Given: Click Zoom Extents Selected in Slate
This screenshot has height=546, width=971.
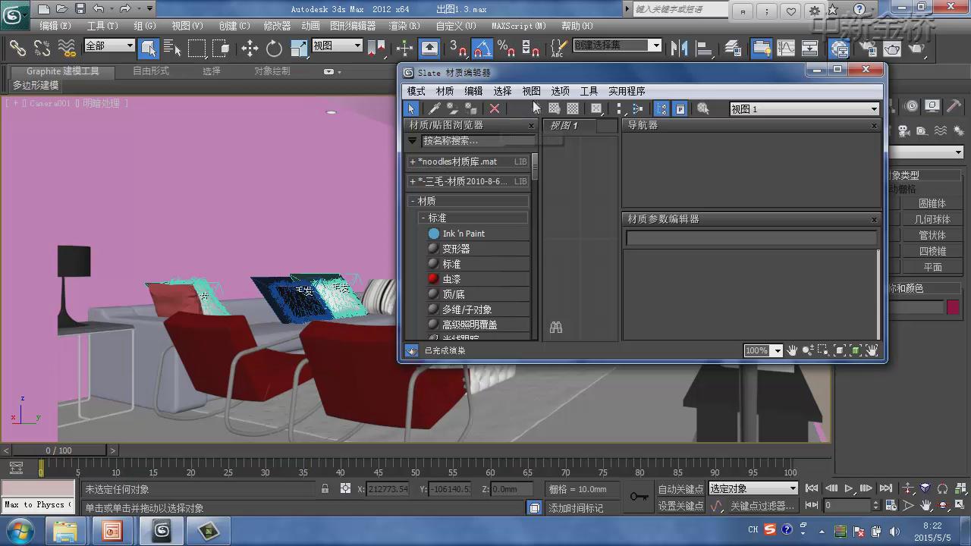Looking at the screenshot, I should pos(856,350).
